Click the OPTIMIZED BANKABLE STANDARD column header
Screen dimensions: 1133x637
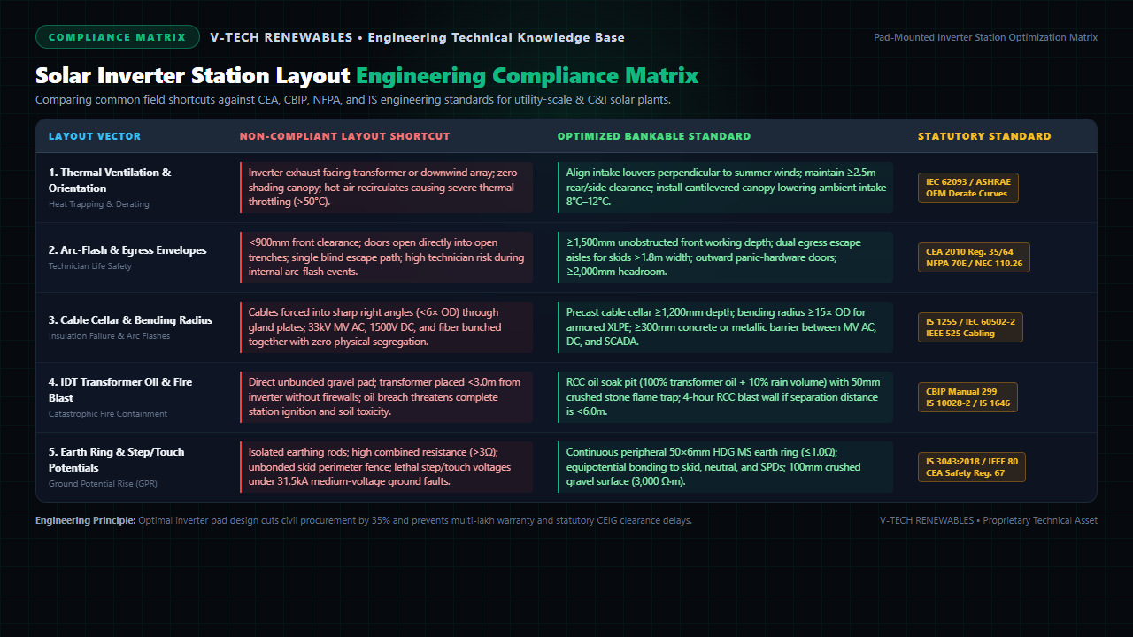(654, 136)
